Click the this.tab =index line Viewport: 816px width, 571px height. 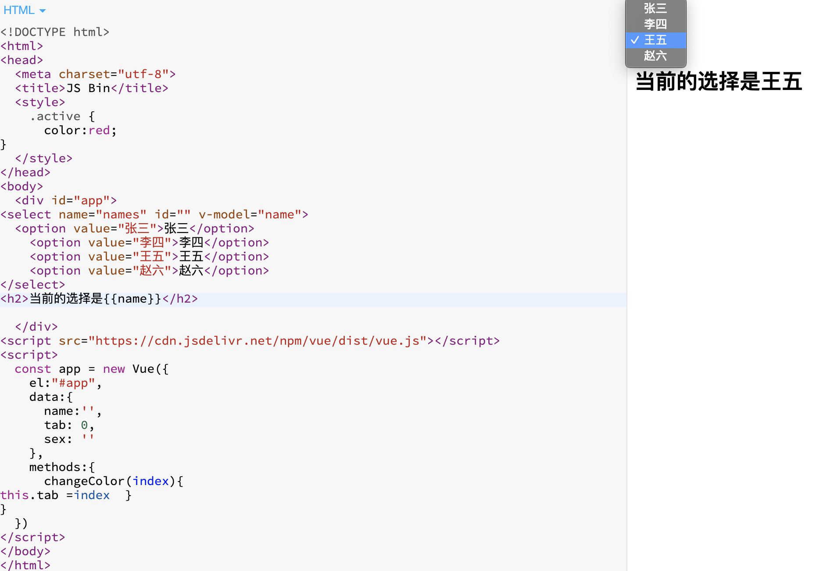coord(66,495)
